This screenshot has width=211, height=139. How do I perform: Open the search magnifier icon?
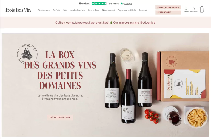click(186, 10)
